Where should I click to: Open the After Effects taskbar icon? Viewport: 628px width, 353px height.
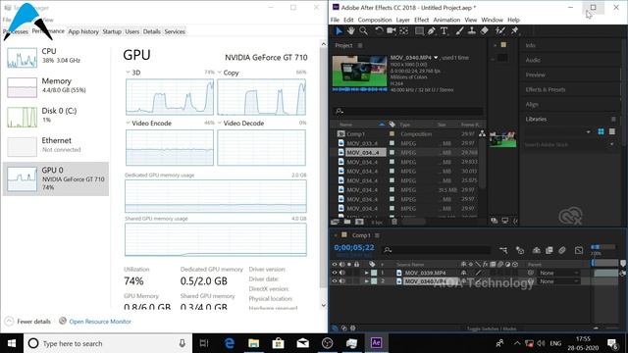(x=376, y=343)
